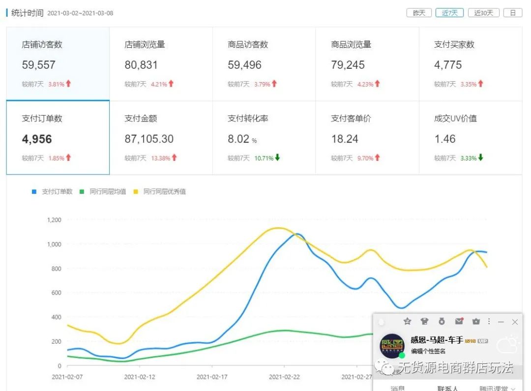Screen dimensions: 531x391
Task: Click the green online status dot
Action: [402, 355]
